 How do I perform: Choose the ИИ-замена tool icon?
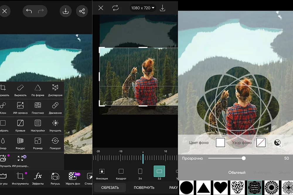point(20,107)
